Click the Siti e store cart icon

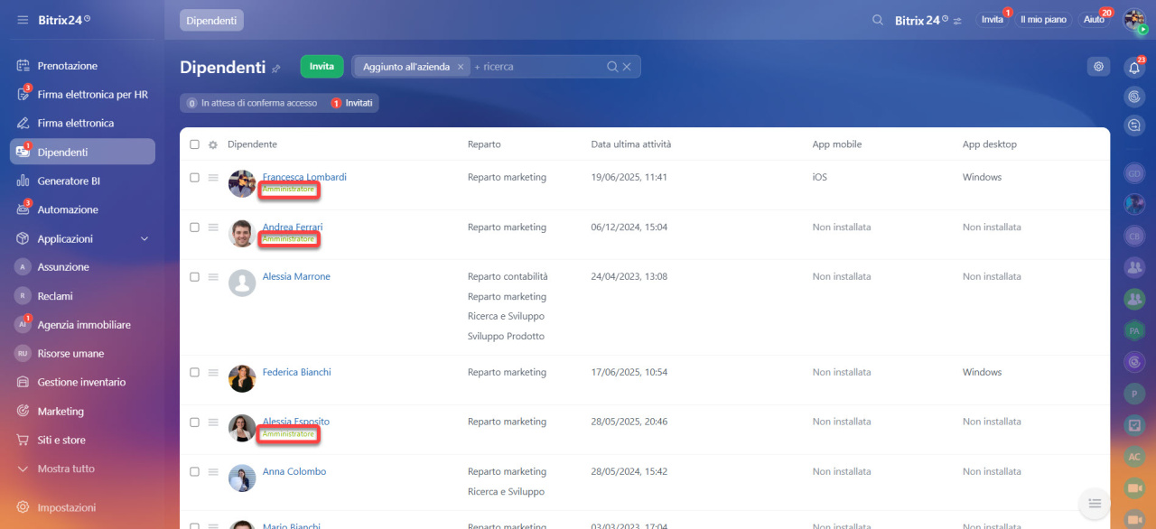[x=23, y=440]
